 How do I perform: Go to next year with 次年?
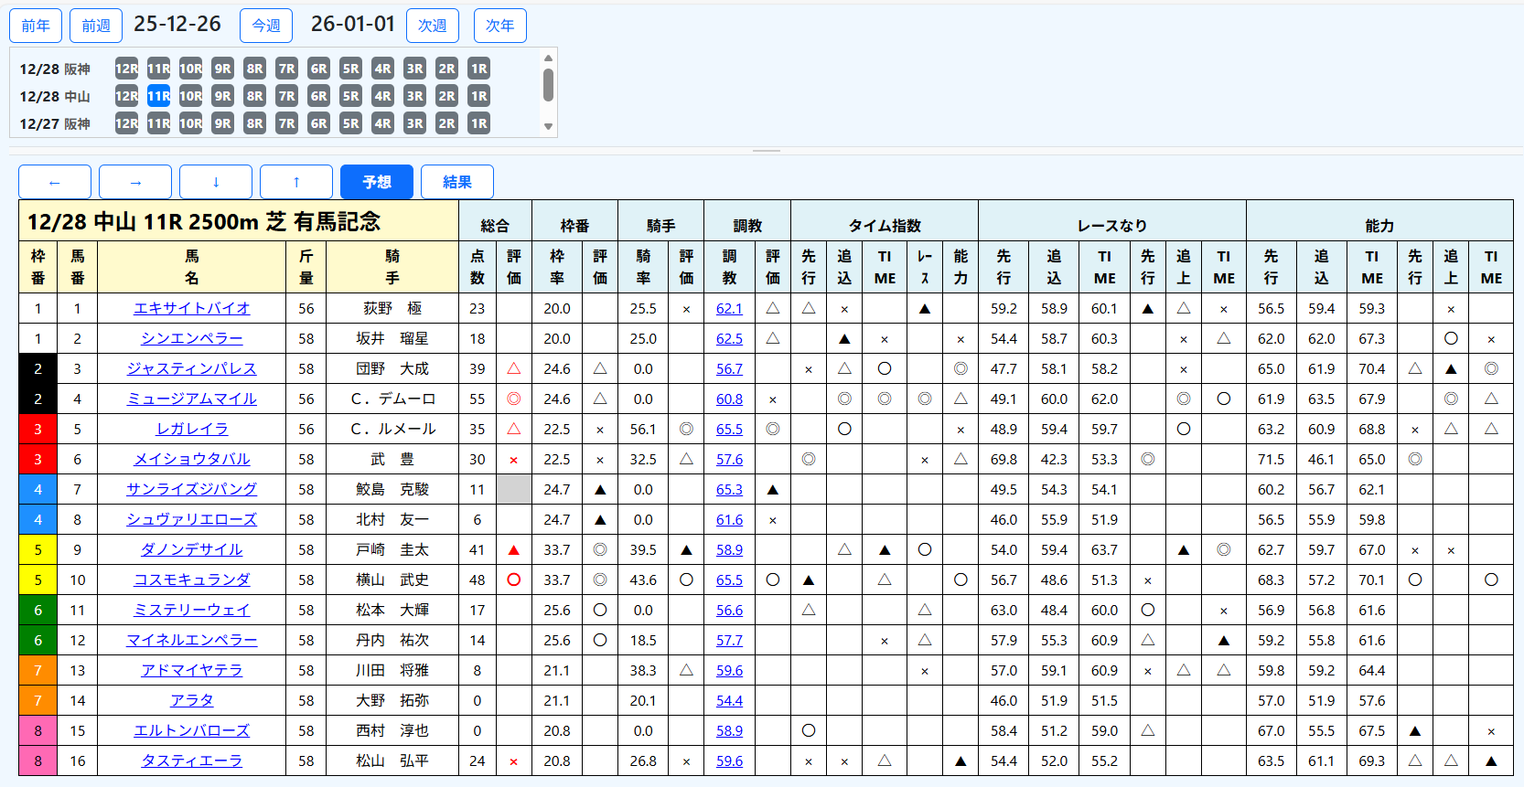pyautogui.click(x=499, y=26)
